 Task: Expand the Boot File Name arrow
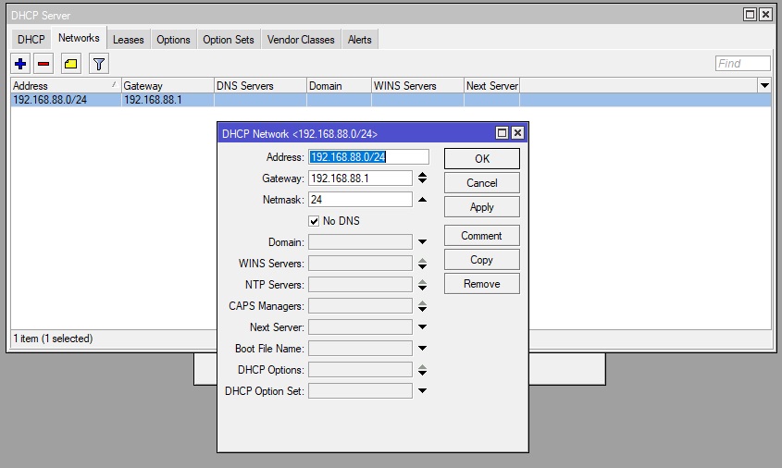tap(422, 348)
